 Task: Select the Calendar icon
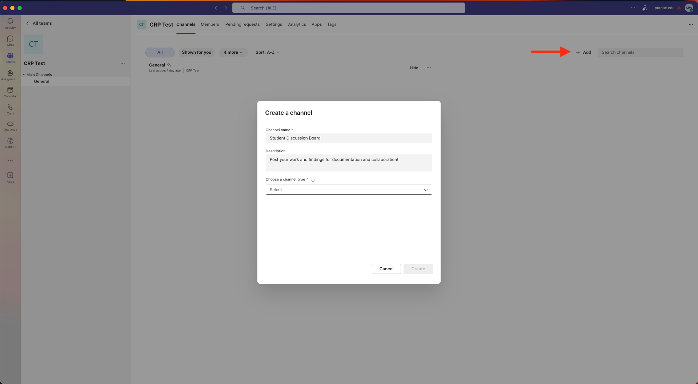click(10, 91)
